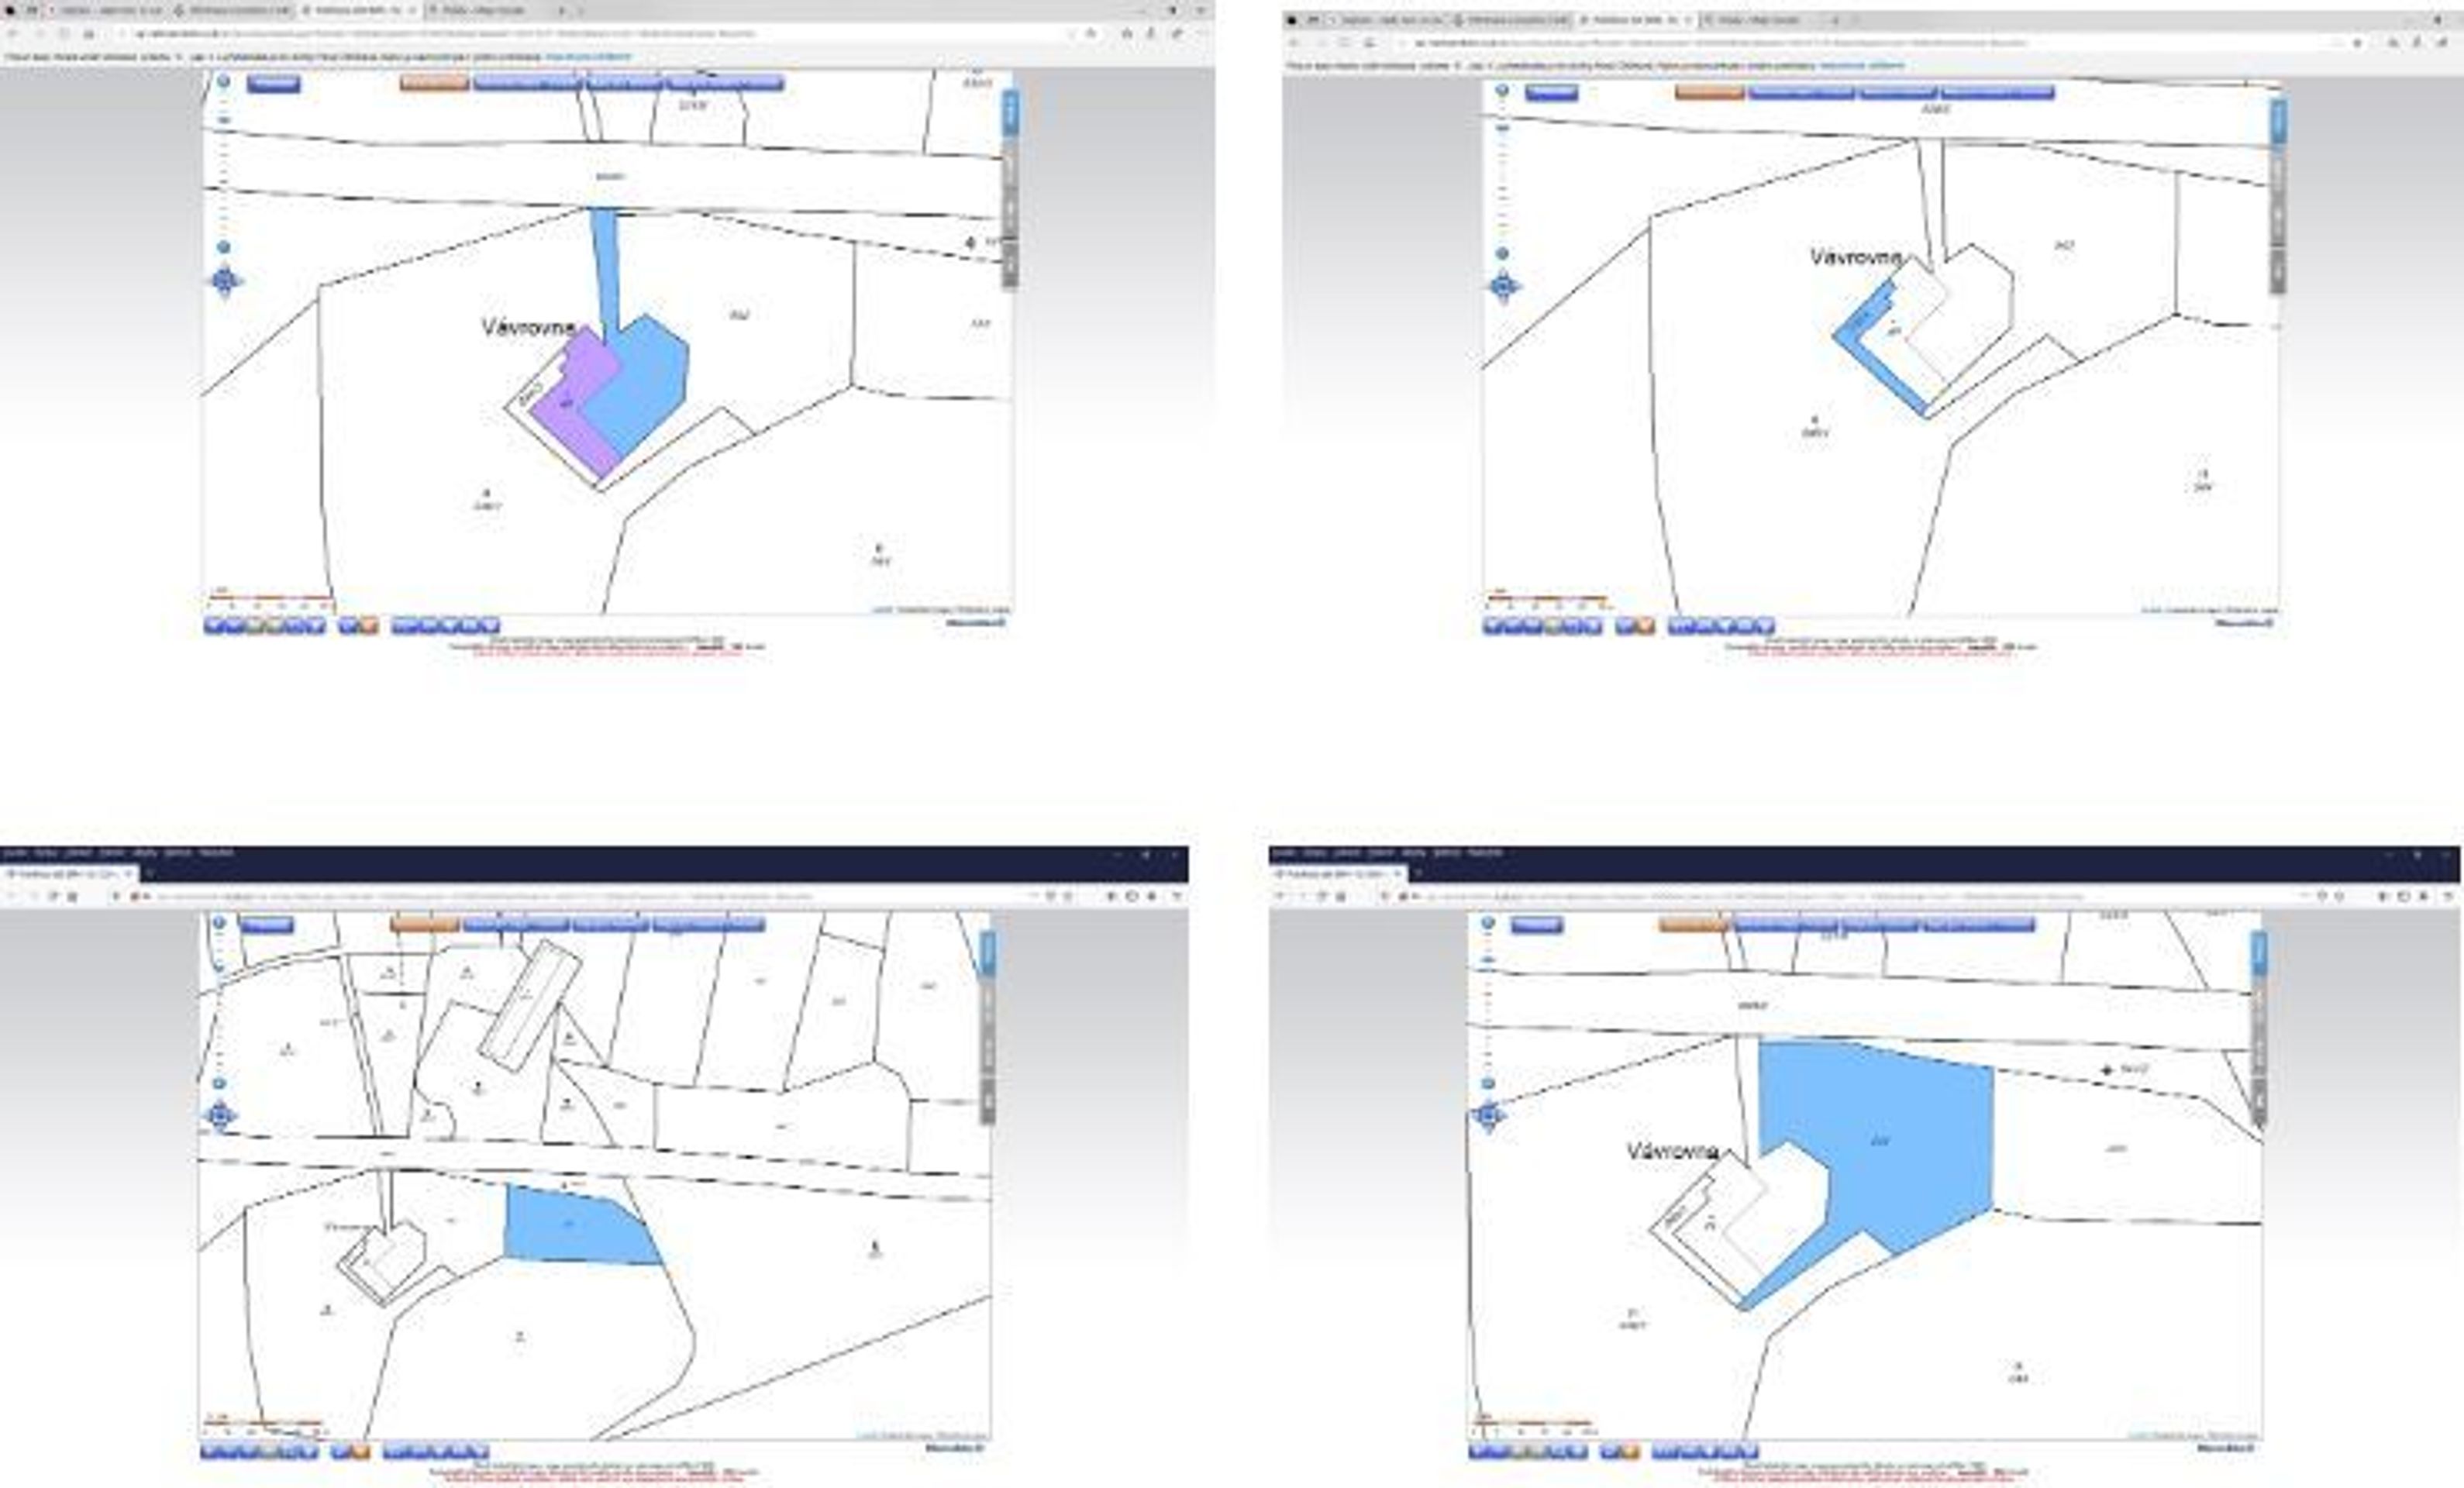The height and width of the screenshot is (1488, 2464).
Task: Zoom in on the top-right map
Action: pyautogui.click(x=1502, y=90)
